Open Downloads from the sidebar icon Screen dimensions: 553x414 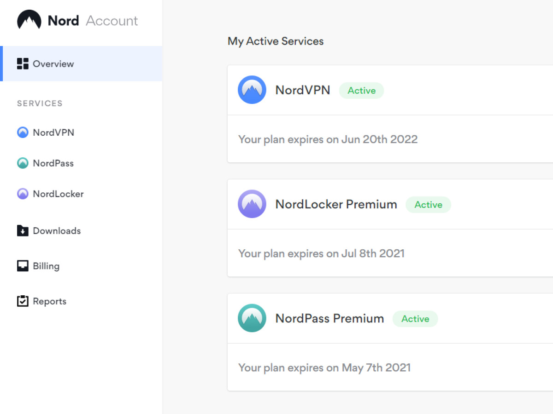(x=22, y=231)
